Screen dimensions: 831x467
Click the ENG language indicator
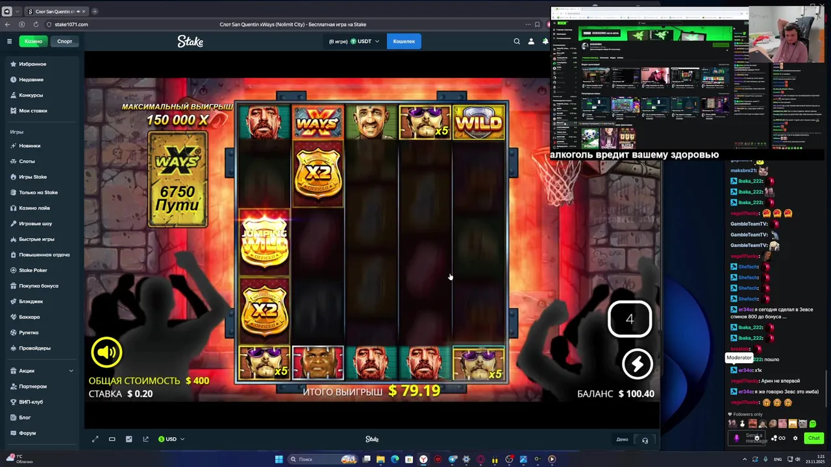coord(778,459)
